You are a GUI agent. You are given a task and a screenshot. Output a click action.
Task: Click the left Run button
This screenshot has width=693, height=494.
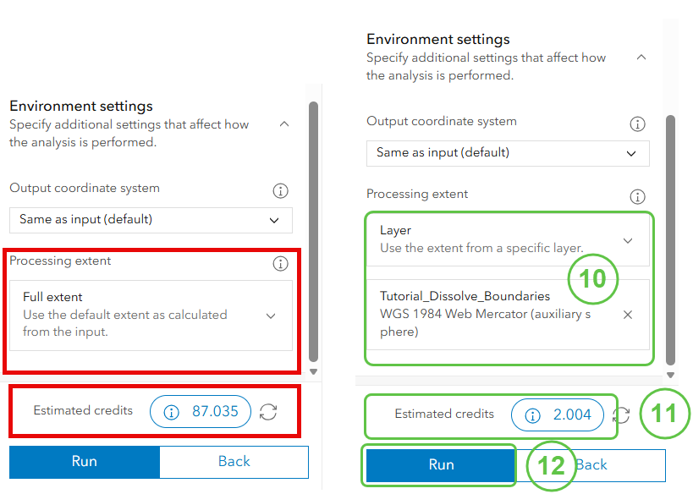85,462
